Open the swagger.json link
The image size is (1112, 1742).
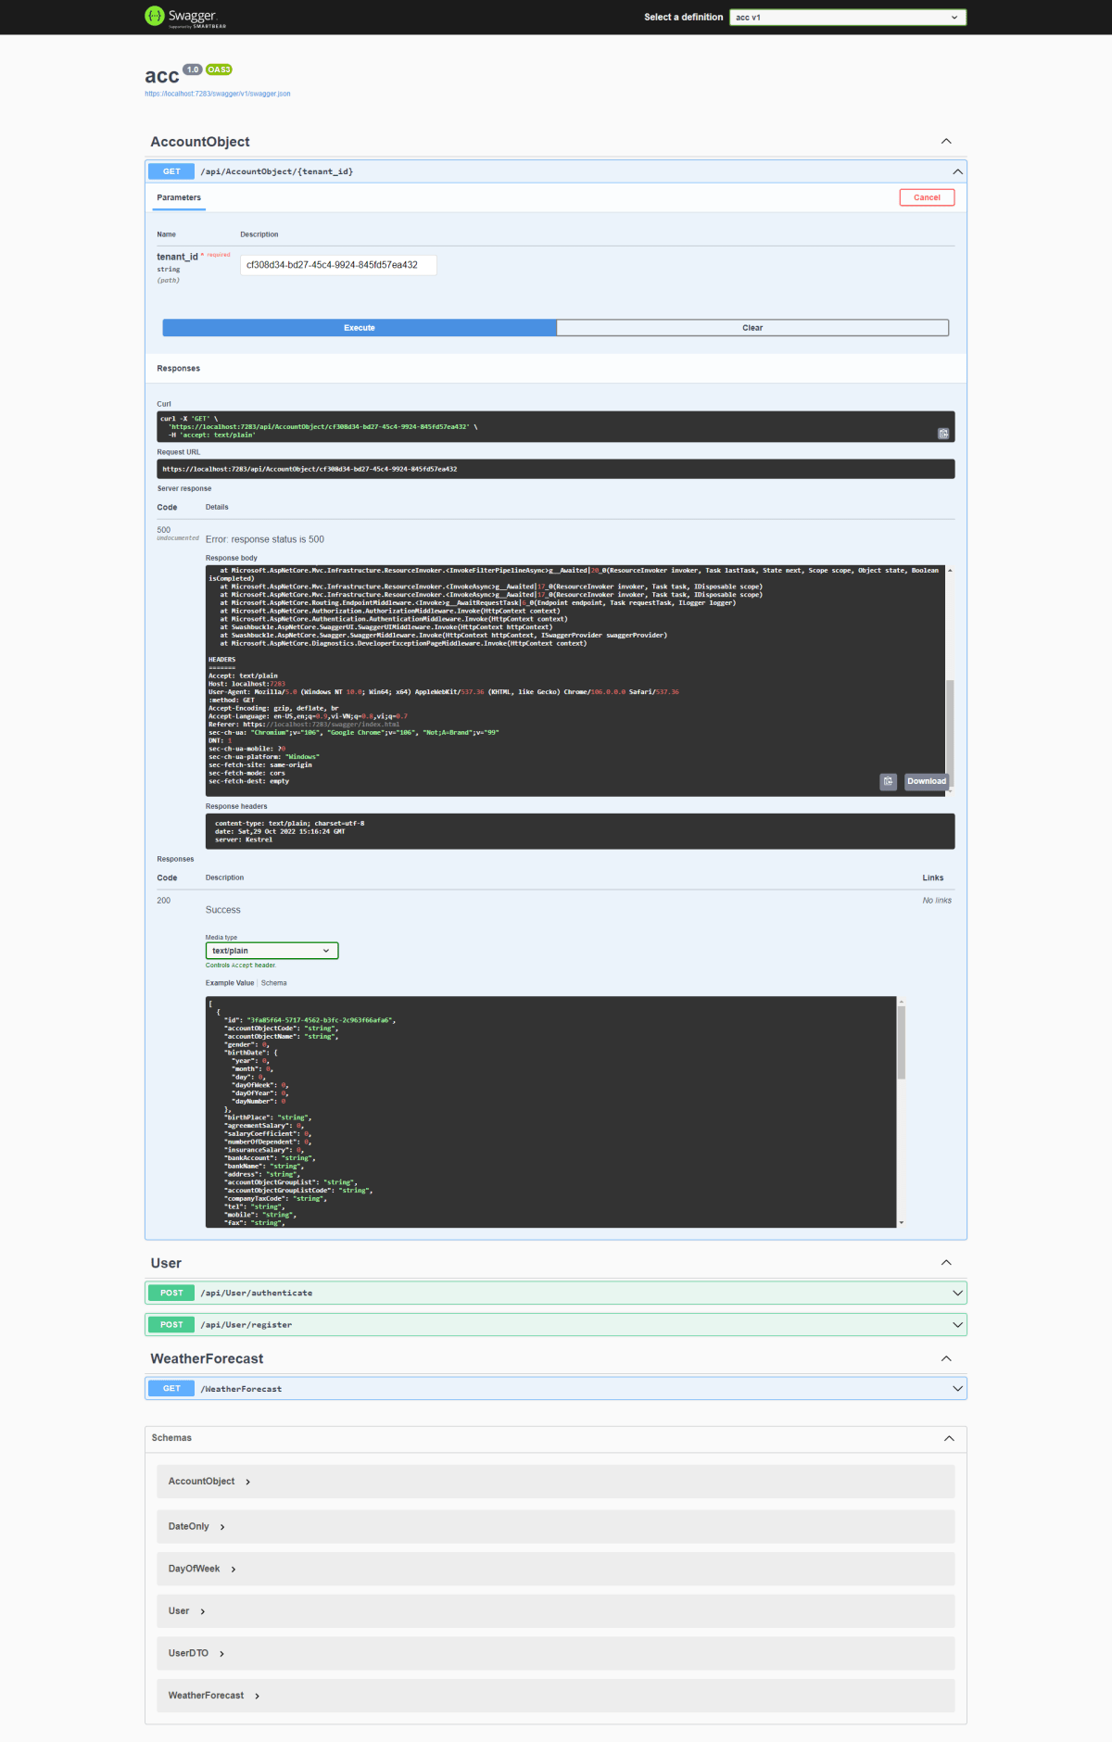click(x=217, y=94)
